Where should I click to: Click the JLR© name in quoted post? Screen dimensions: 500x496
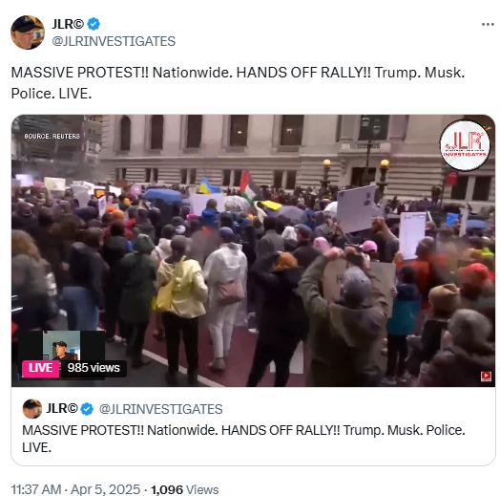pyautogui.click(x=62, y=409)
